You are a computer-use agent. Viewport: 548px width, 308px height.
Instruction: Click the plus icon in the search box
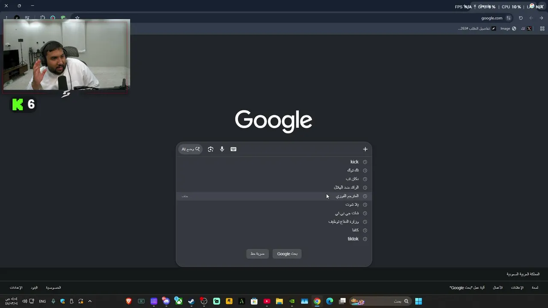click(x=365, y=149)
